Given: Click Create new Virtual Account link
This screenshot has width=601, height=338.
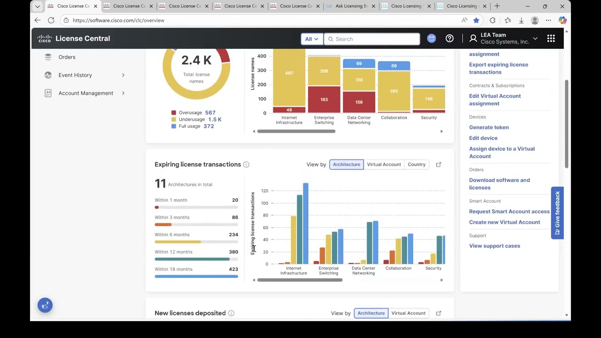Looking at the screenshot, I should [x=504, y=222].
